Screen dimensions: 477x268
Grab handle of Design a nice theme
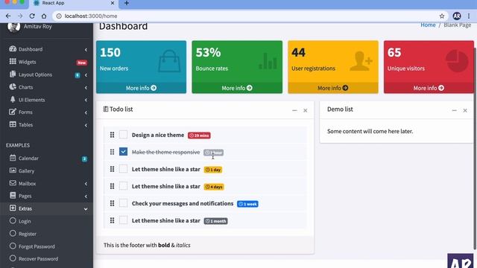coord(112,135)
